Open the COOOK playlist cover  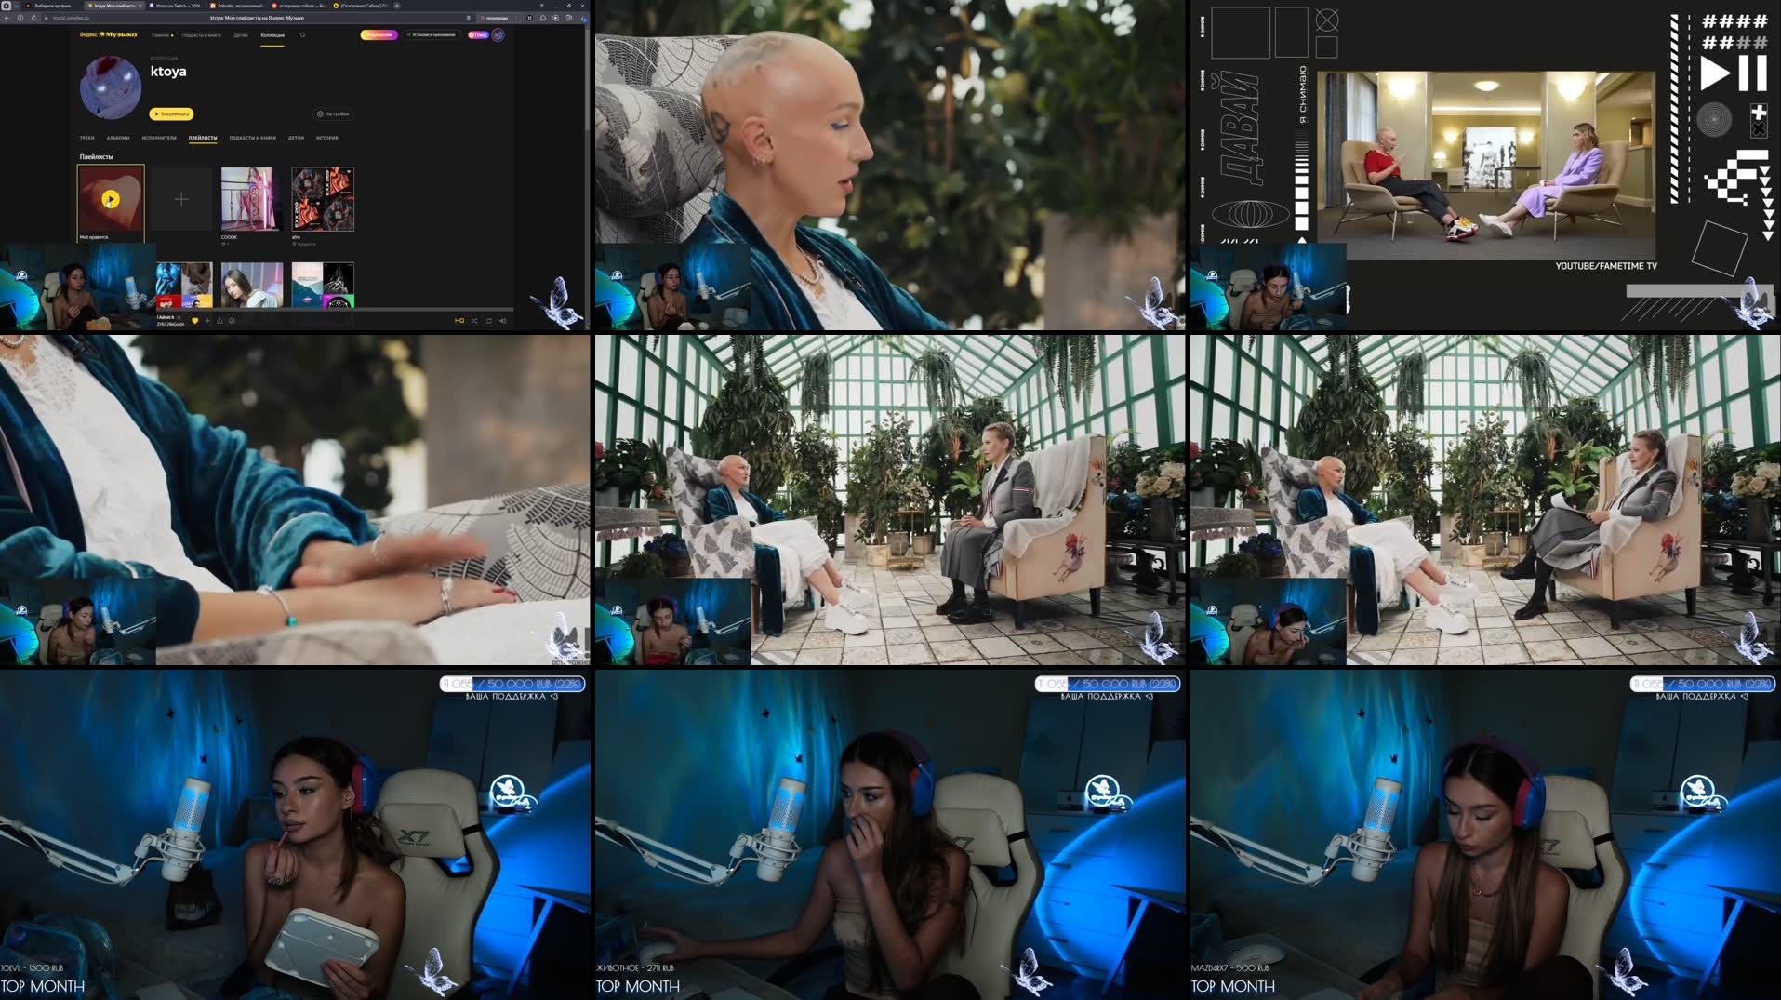point(252,199)
